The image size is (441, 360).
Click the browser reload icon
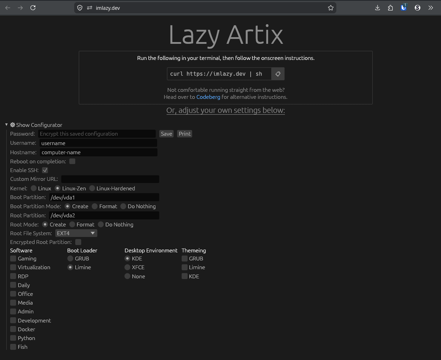point(33,8)
